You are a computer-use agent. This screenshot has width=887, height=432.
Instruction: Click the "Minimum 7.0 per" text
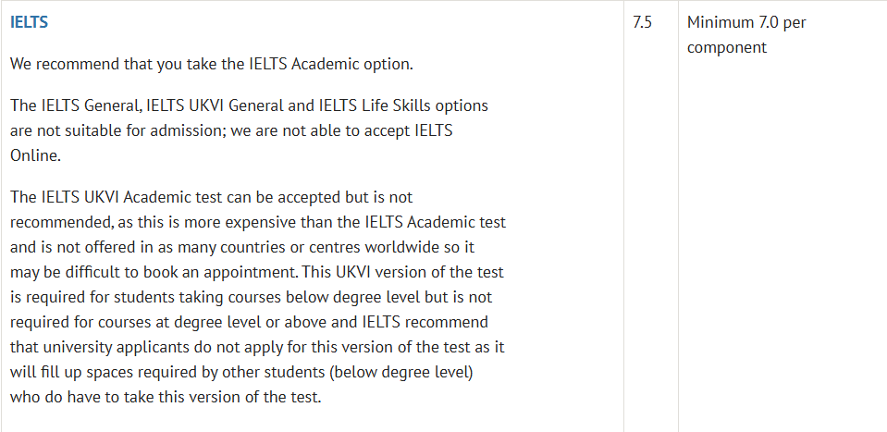746,22
